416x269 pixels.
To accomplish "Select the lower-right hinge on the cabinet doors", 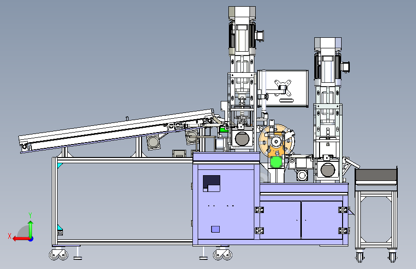I will coord(343,231).
